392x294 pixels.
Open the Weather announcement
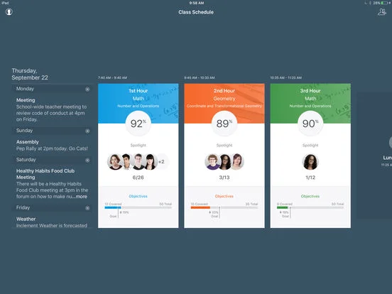[x=52, y=222]
